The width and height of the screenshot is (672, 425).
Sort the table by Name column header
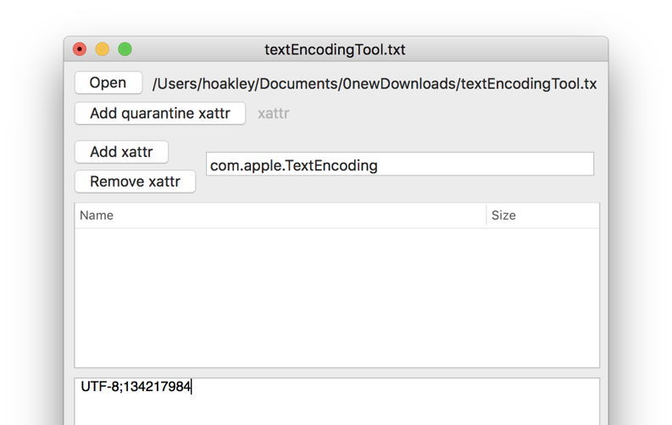280,215
